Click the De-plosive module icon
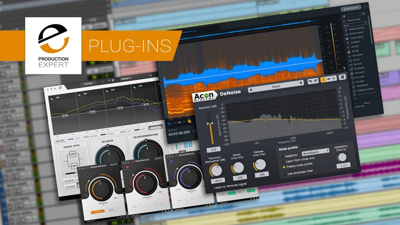400x225 pixels. 351,69
